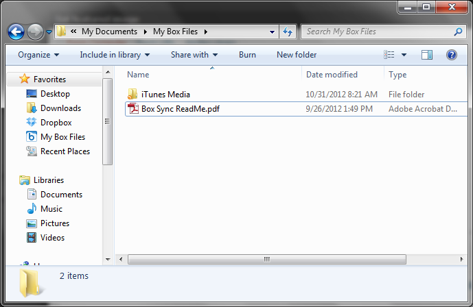Create a New folder
The image size is (473, 307).
pos(297,55)
